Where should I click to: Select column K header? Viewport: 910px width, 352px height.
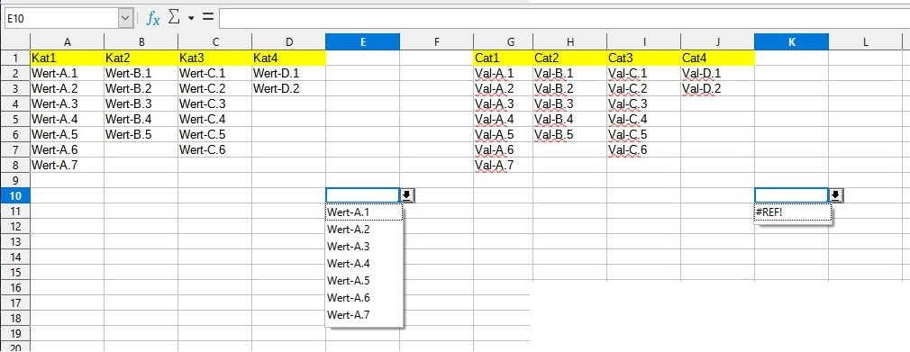click(x=792, y=41)
